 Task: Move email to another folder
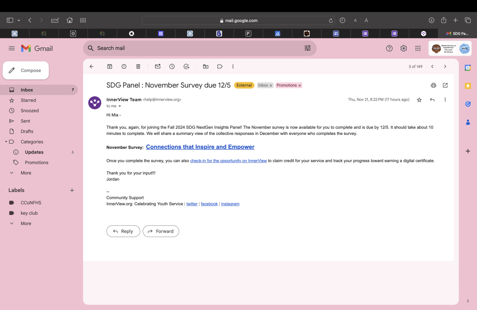point(206,67)
